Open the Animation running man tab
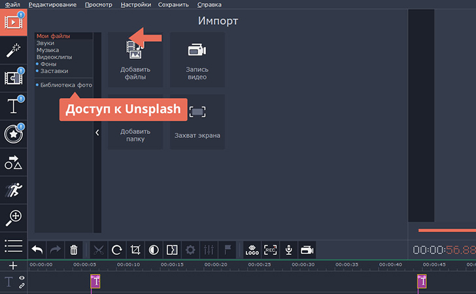 click(13, 190)
